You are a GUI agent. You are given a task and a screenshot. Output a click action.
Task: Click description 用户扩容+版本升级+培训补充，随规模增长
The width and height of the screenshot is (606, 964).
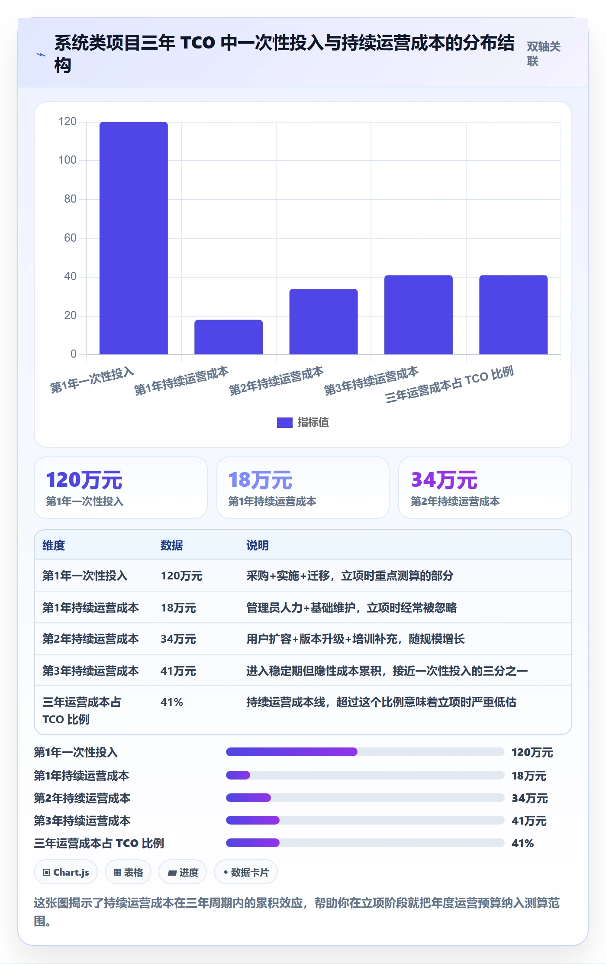coord(355,639)
